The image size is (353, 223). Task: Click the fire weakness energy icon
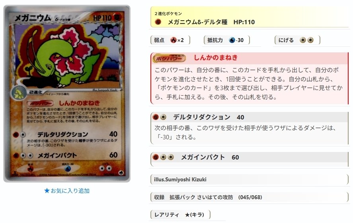click(174, 40)
